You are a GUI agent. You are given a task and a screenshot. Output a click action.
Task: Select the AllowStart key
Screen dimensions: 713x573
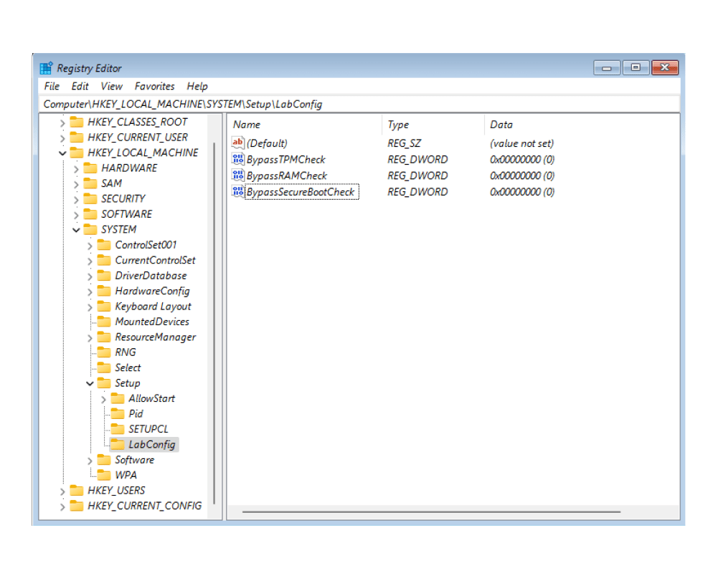(151, 399)
